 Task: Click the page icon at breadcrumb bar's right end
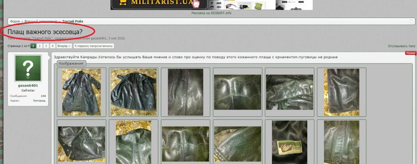point(411,21)
